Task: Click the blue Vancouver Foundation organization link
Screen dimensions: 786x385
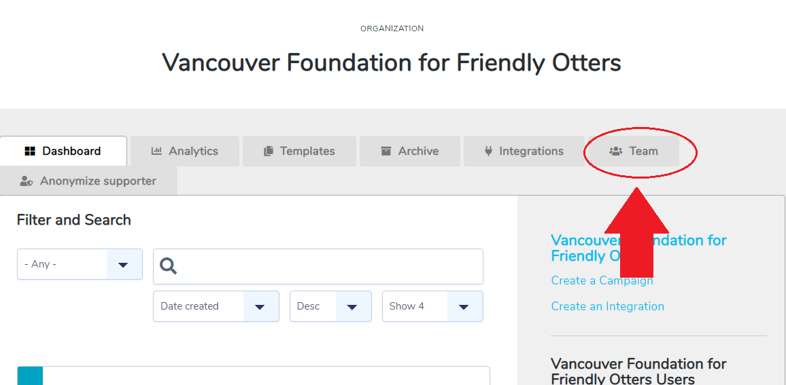Action: coord(638,248)
